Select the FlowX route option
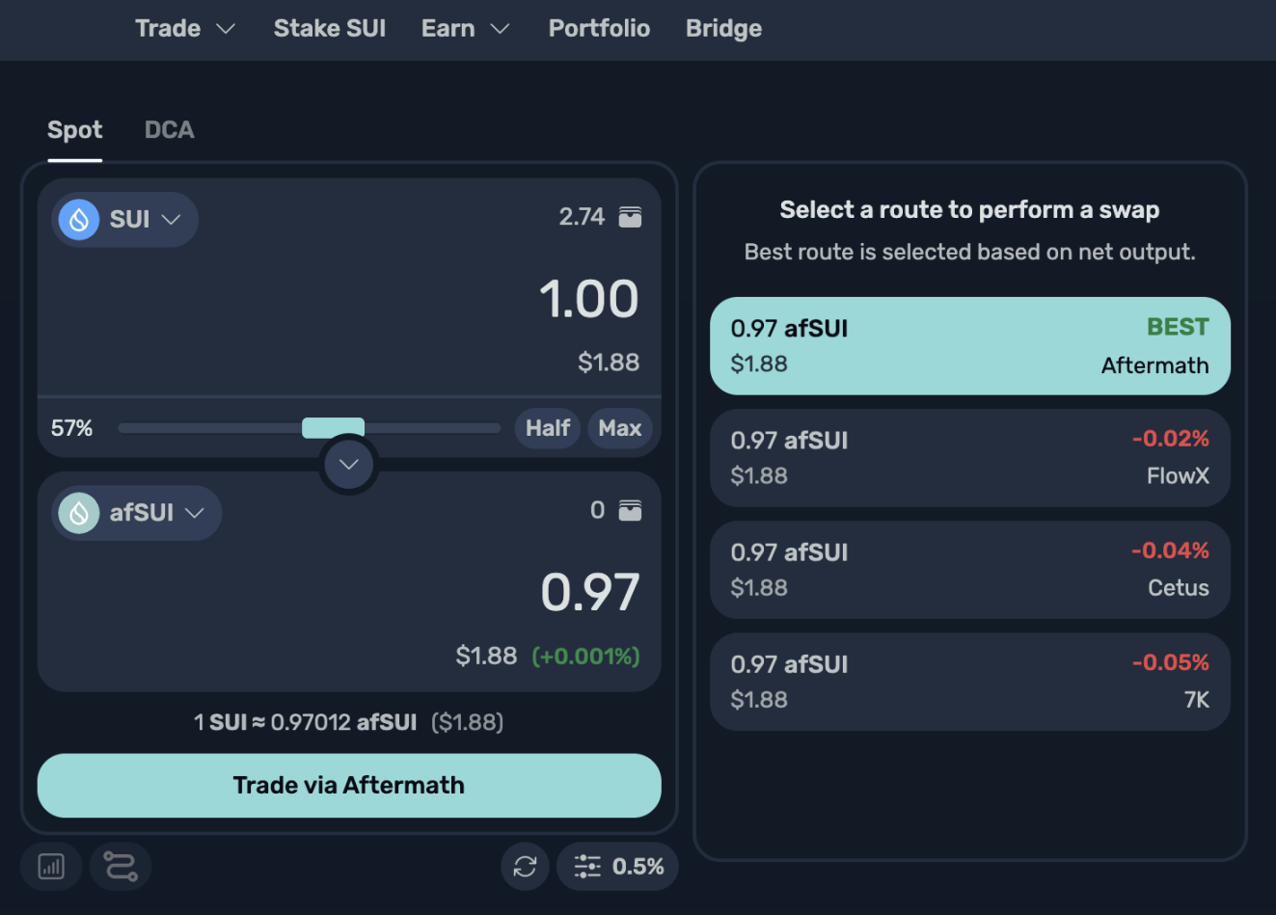Image resolution: width=1276 pixels, height=915 pixels. (969, 458)
